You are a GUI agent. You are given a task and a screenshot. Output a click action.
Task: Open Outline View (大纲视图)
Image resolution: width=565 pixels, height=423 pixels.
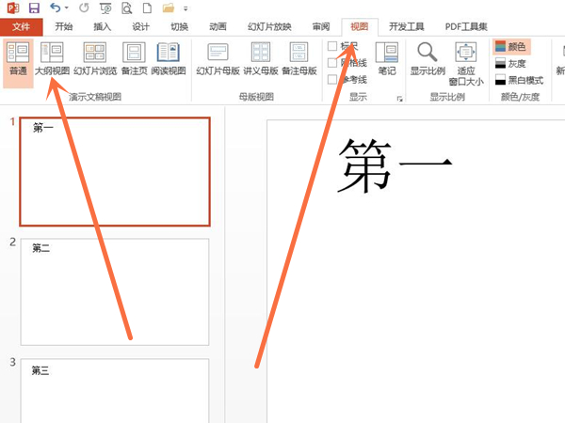coord(52,60)
